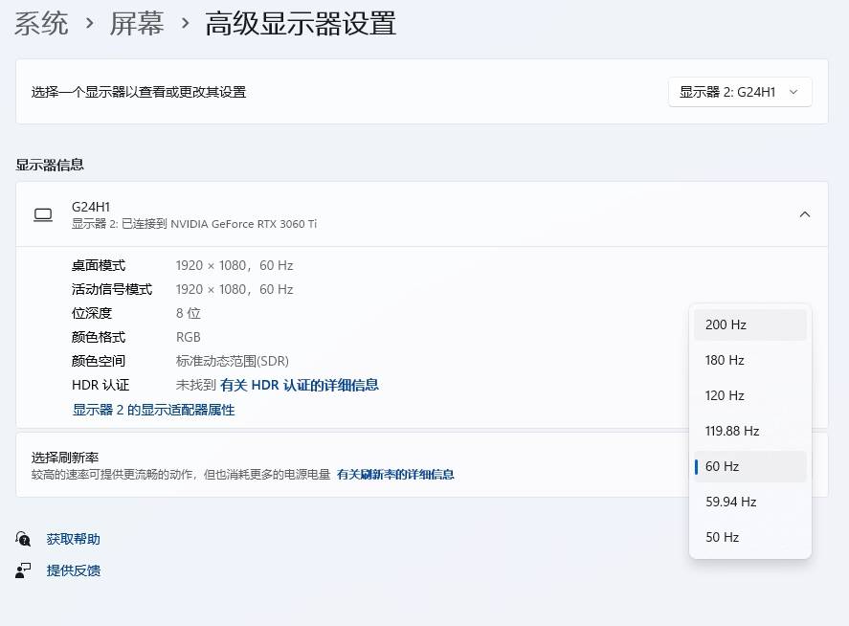Click the 颜色格式 value RGB
Viewport: 849px width, 626px height.
[189, 337]
